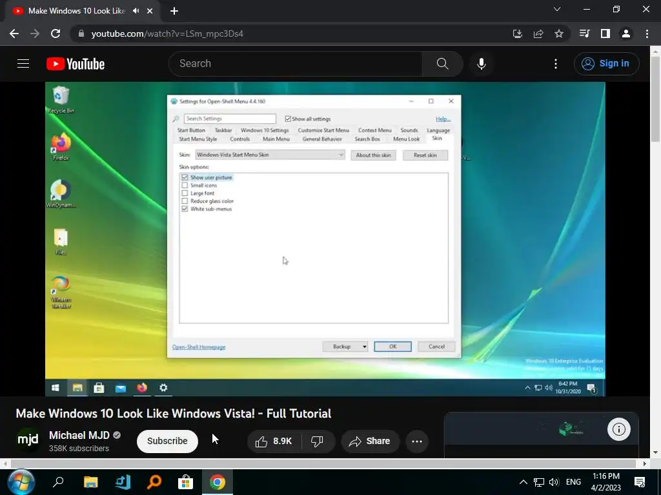Switch to Menu Look tab

(407, 139)
